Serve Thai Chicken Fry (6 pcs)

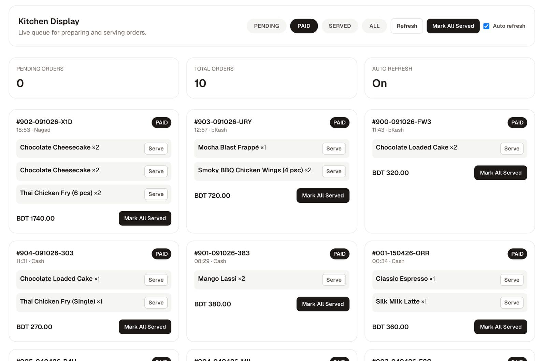pyautogui.click(x=156, y=194)
